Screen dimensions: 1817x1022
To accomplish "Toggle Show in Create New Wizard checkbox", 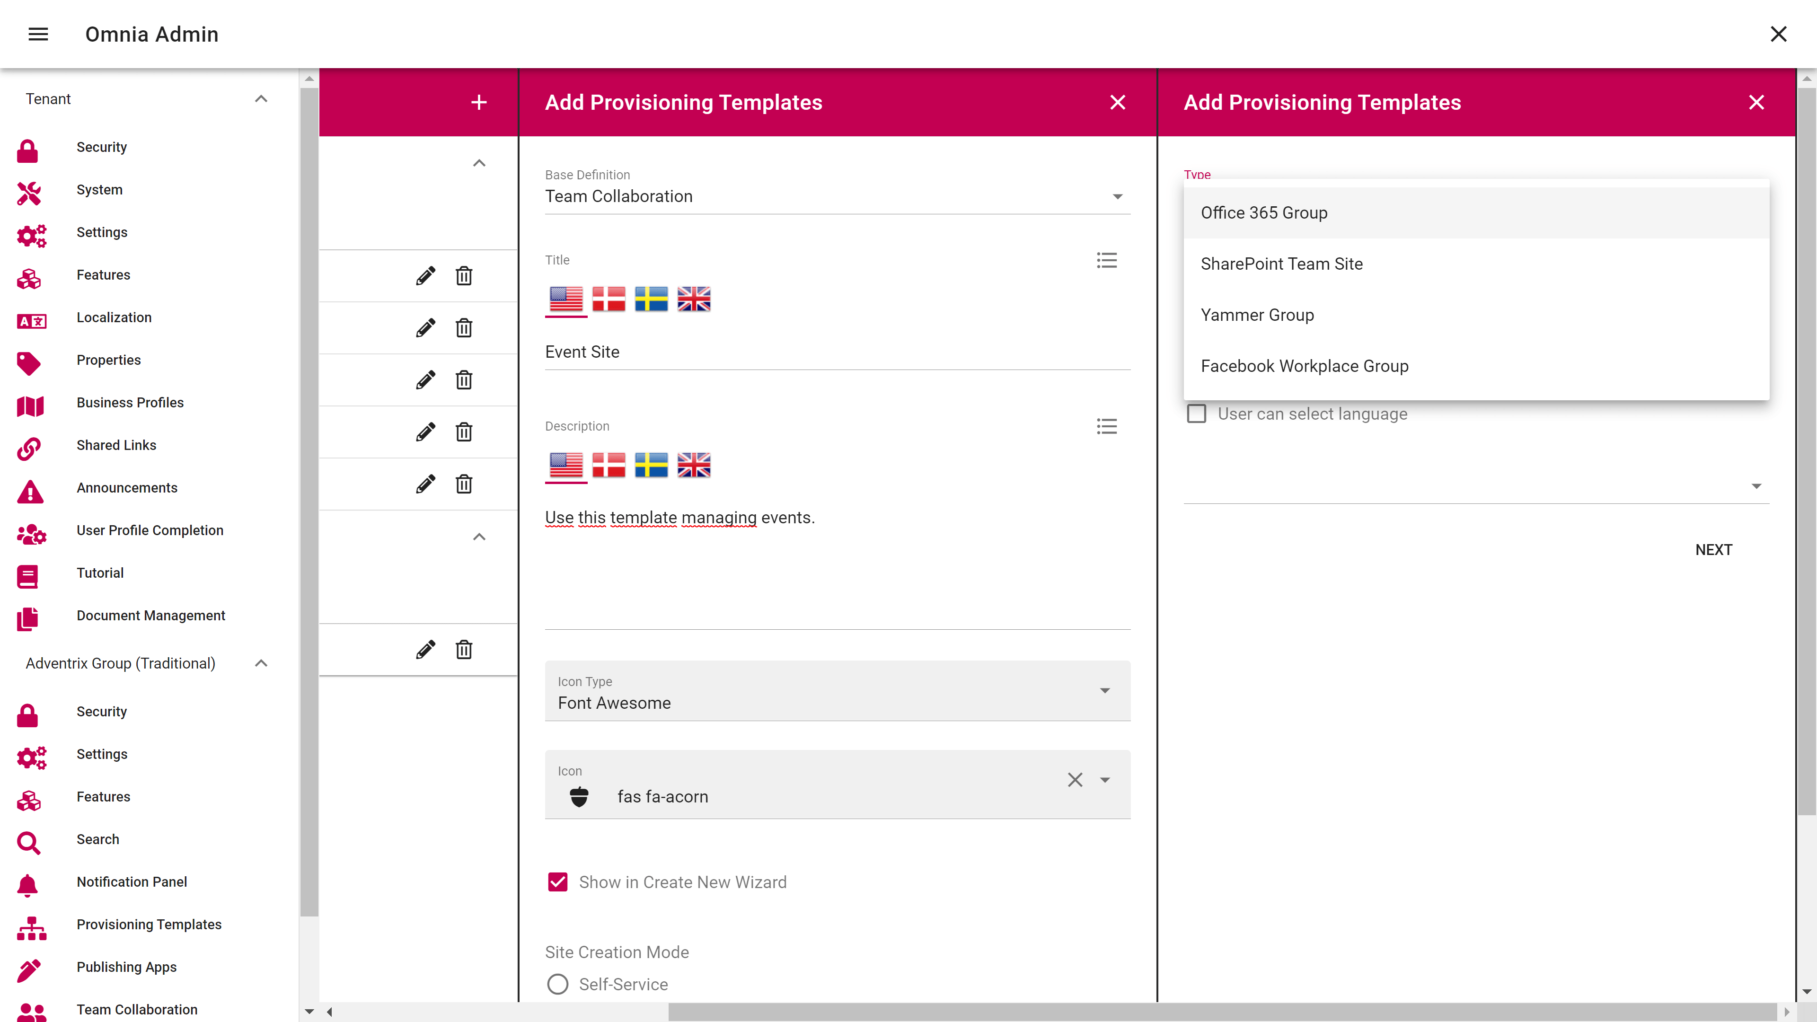I will 558,881.
